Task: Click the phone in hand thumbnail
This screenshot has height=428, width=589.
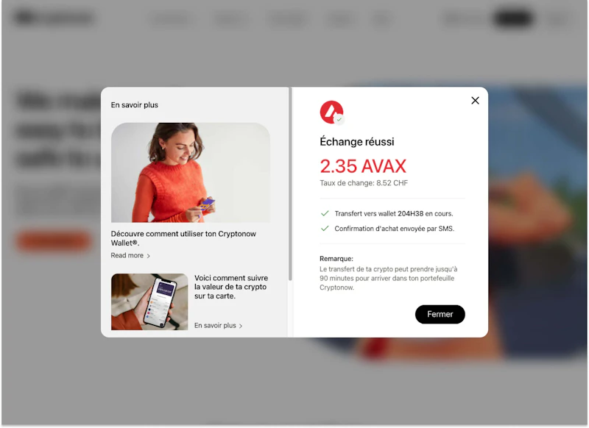Action: point(149,302)
